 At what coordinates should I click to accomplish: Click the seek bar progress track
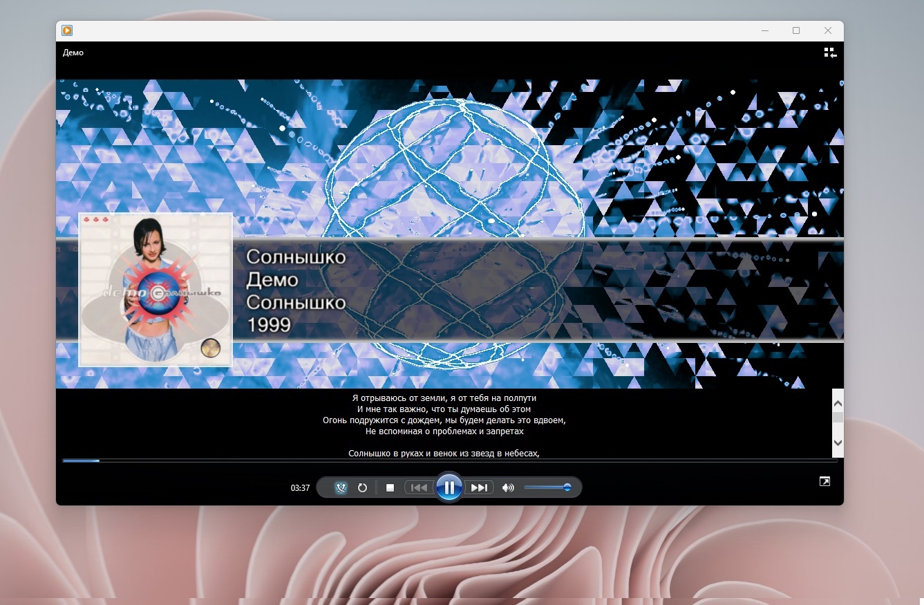pos(450,460)
